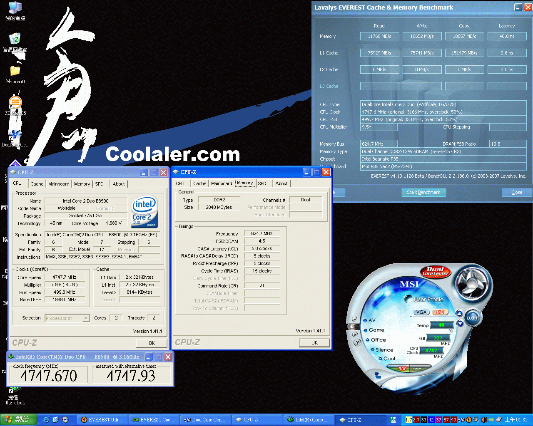533x426 pixels.
Task: Open the Recycle Bin desktop icon
Action: click(15, 42)
